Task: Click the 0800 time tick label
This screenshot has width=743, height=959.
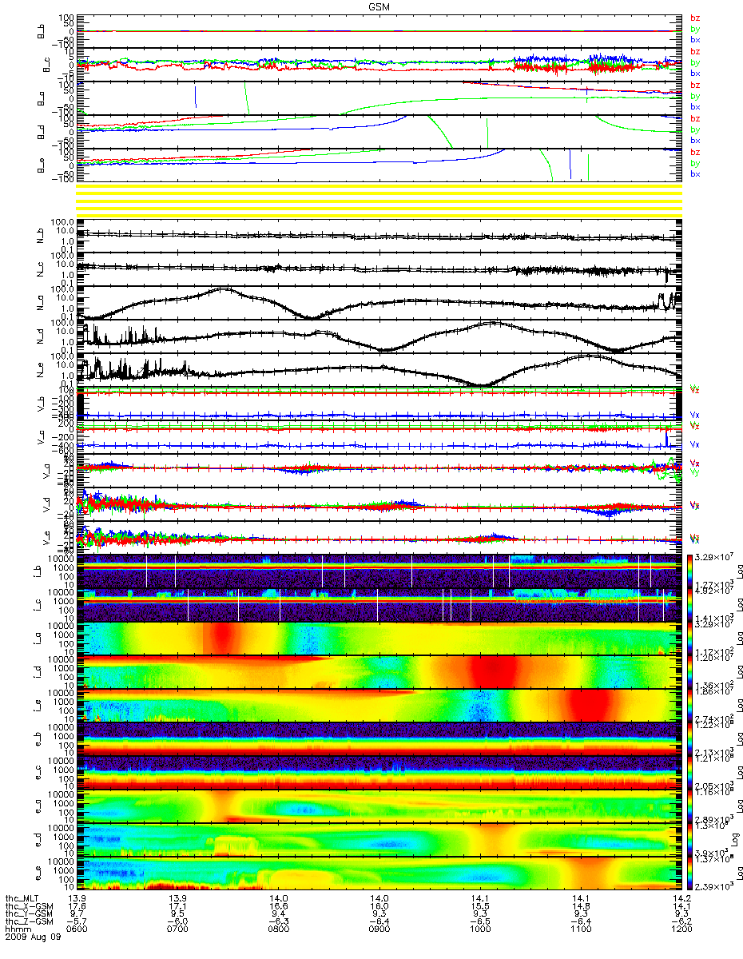Action: (x=278, y=929)
